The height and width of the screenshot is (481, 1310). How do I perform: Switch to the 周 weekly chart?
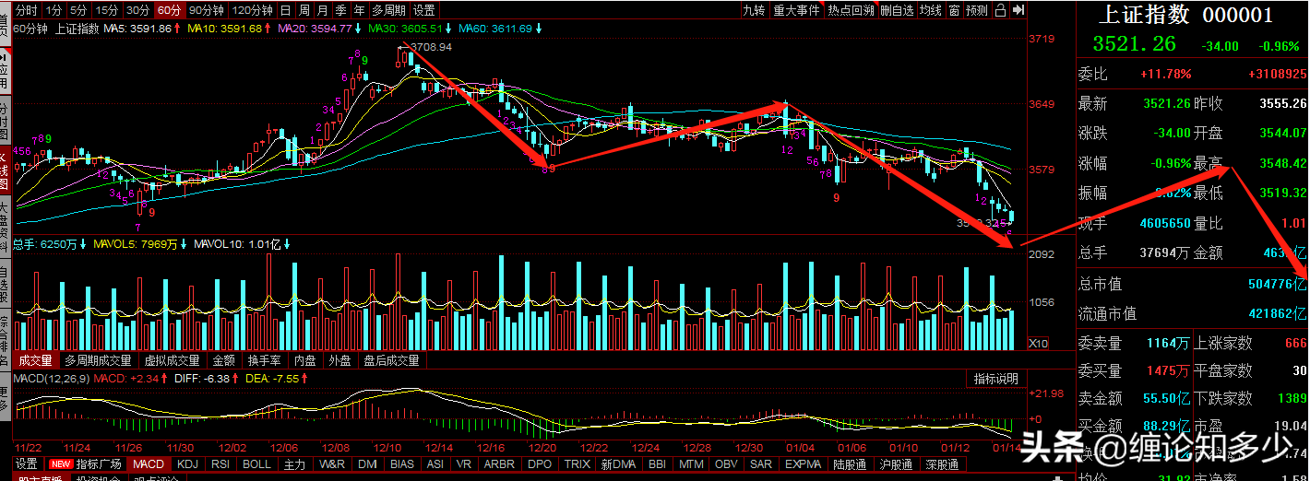[304, 10]
